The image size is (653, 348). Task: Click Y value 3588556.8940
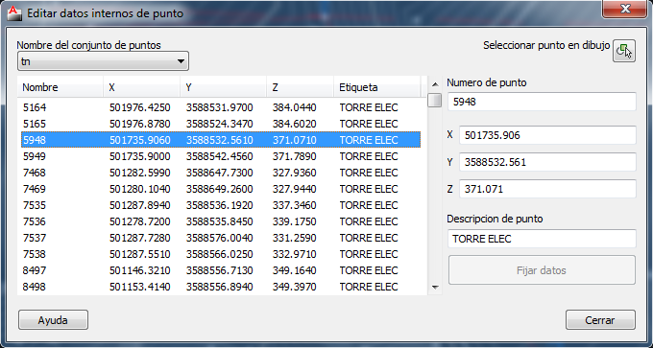coord(220,287)
